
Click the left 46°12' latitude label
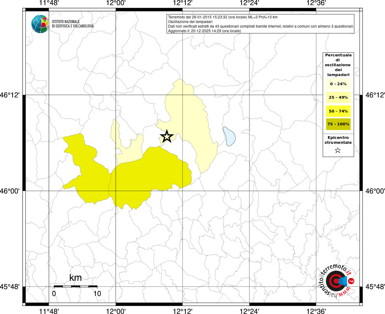click(10, 95)
